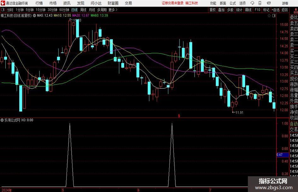Click the diamond icon at chart top right
The width and height of the screenshot is (298, 192).
point(269,16)
